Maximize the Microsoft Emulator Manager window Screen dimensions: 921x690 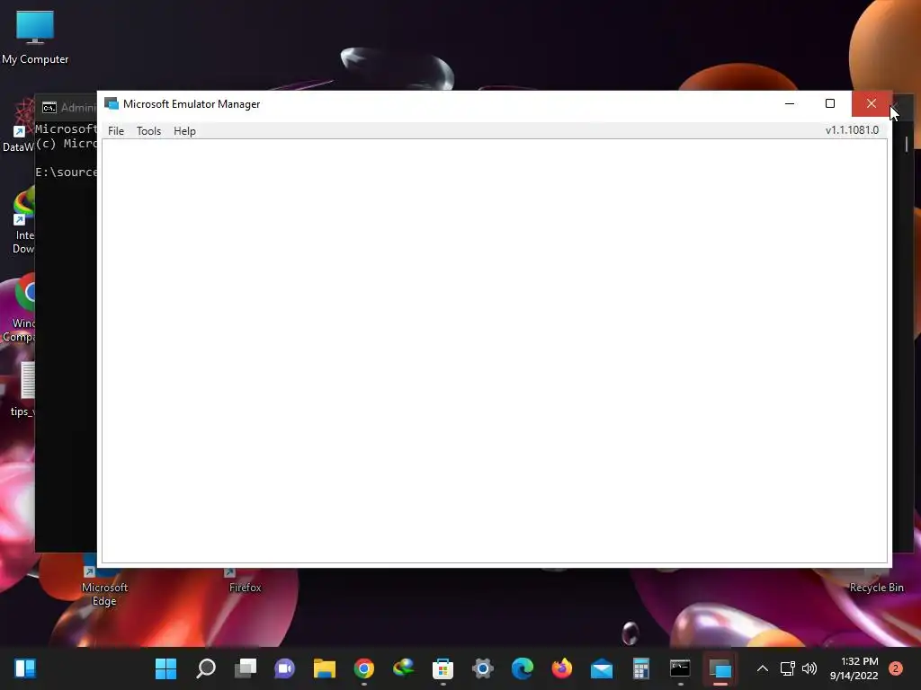pos(830,104)
